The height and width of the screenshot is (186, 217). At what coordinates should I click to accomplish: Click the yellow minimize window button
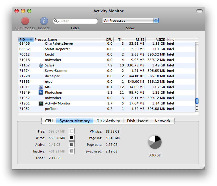pos(23,11)
